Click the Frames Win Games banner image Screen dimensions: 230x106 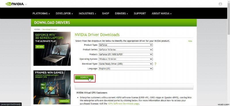point(52,87)
